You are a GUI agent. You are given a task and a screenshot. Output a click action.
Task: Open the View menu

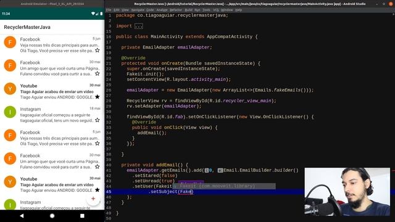pyautogui.click(x=125, y=10)
